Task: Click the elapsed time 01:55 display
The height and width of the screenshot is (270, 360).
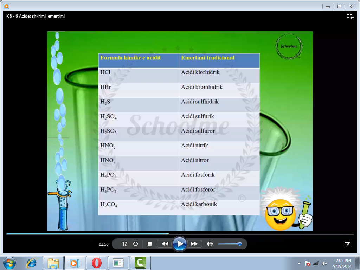Action: tap(104, 244)
